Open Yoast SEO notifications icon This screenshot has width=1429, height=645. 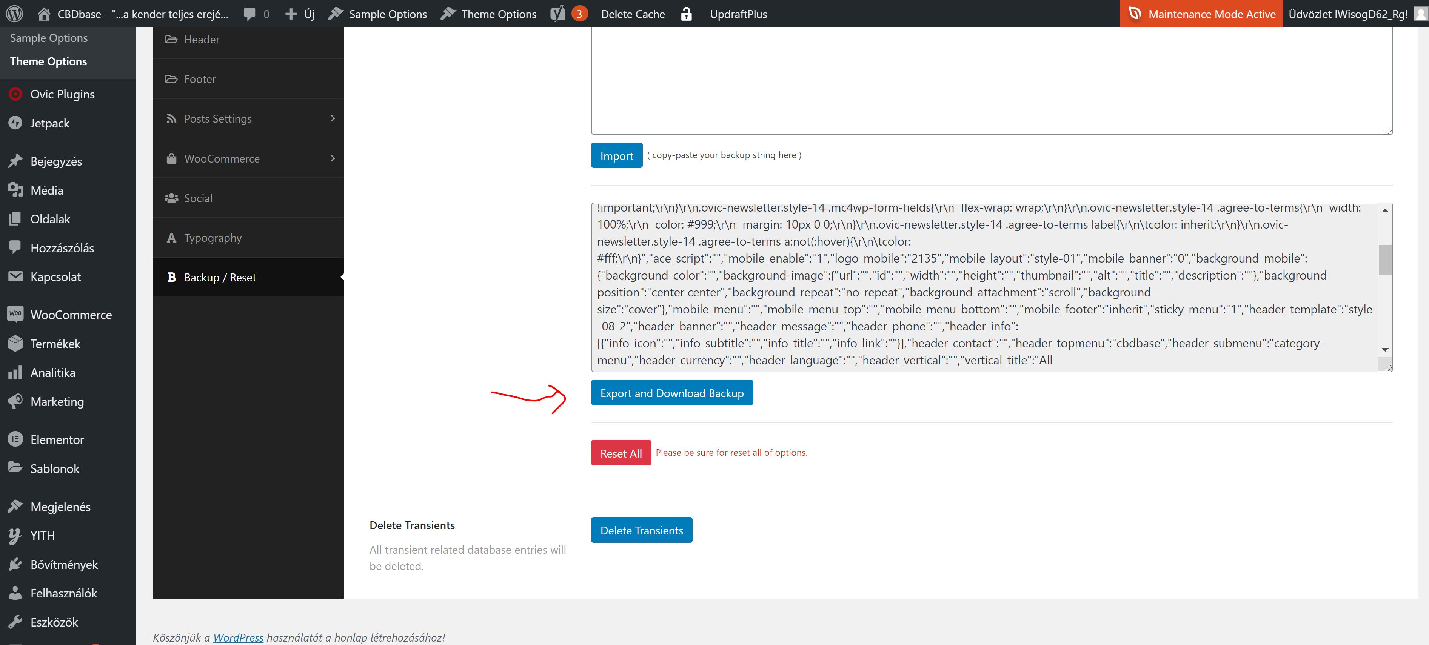(557, 14)
